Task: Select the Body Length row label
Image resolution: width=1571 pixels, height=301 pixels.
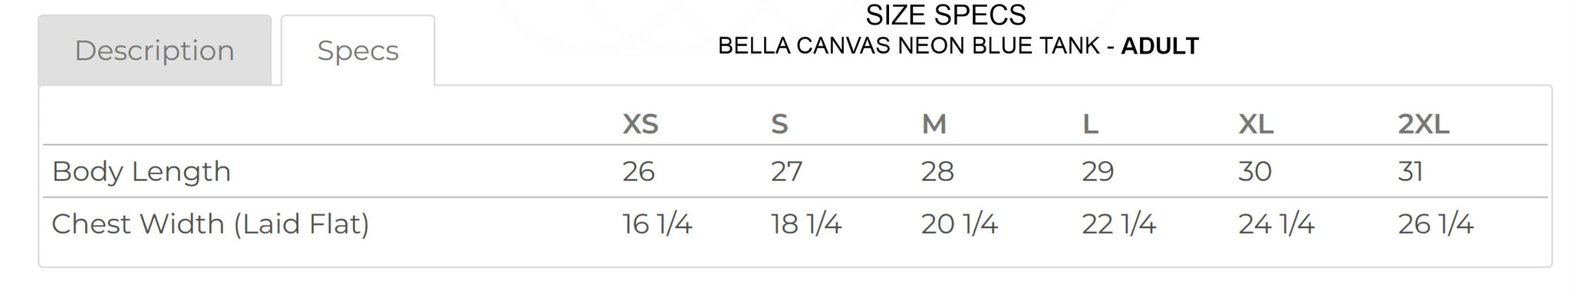Action: tap(141, 172)
